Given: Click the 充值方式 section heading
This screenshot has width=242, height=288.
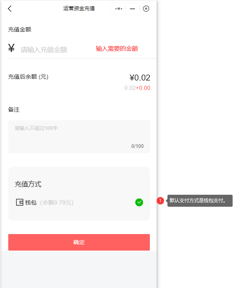Looking at the screenshot, I should [x=28, y=184].
